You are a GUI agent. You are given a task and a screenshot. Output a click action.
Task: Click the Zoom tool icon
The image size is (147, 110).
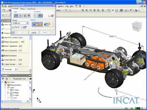pos(91,10)
